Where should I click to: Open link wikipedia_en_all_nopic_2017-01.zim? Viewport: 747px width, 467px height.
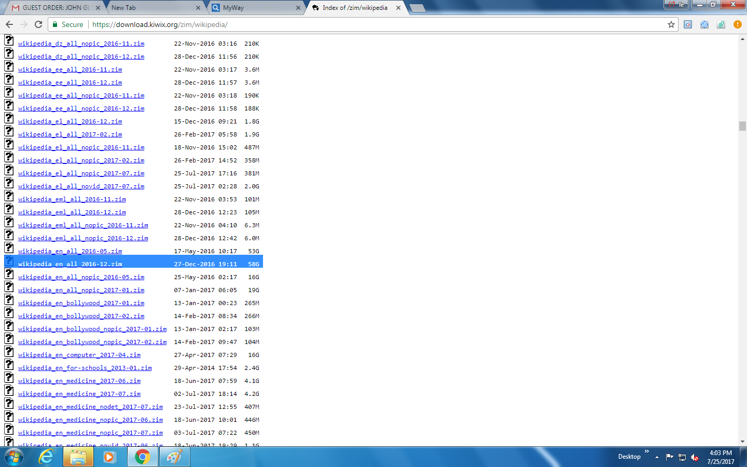[81, 290]
